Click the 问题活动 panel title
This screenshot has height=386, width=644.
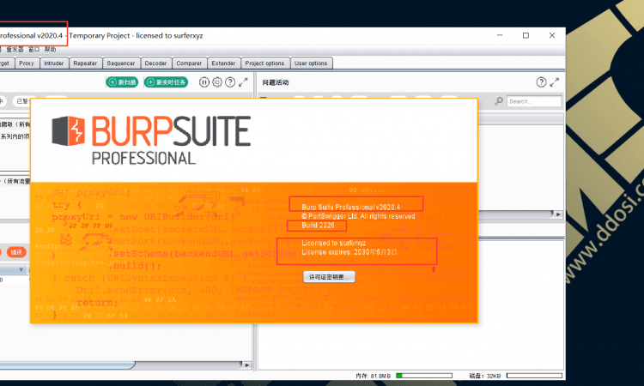pyautogui.click(x=276, y=82)
